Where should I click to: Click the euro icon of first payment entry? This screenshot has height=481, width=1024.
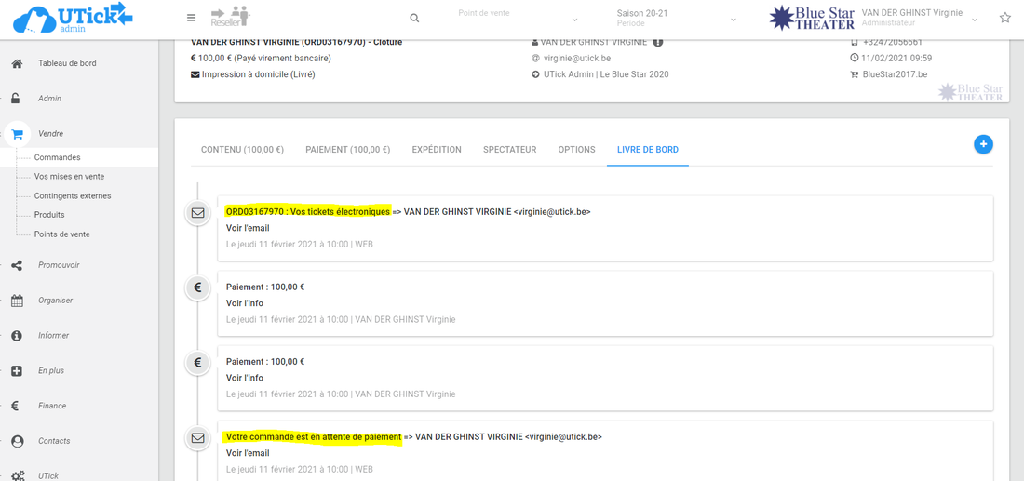pyautogui.click(x=197, y=287)
